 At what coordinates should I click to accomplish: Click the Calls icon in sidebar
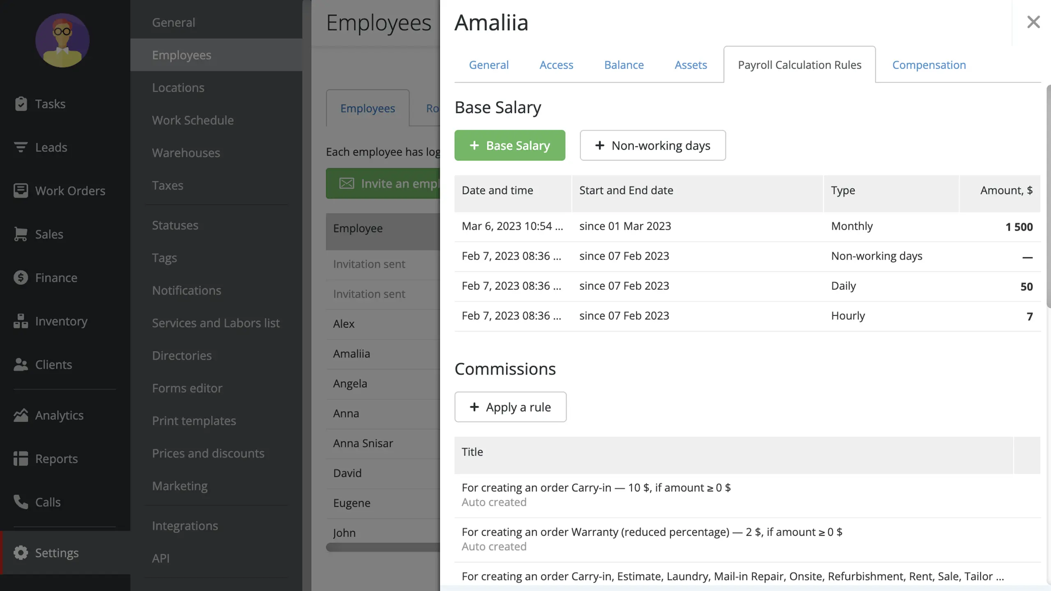[x=20, y=502]
